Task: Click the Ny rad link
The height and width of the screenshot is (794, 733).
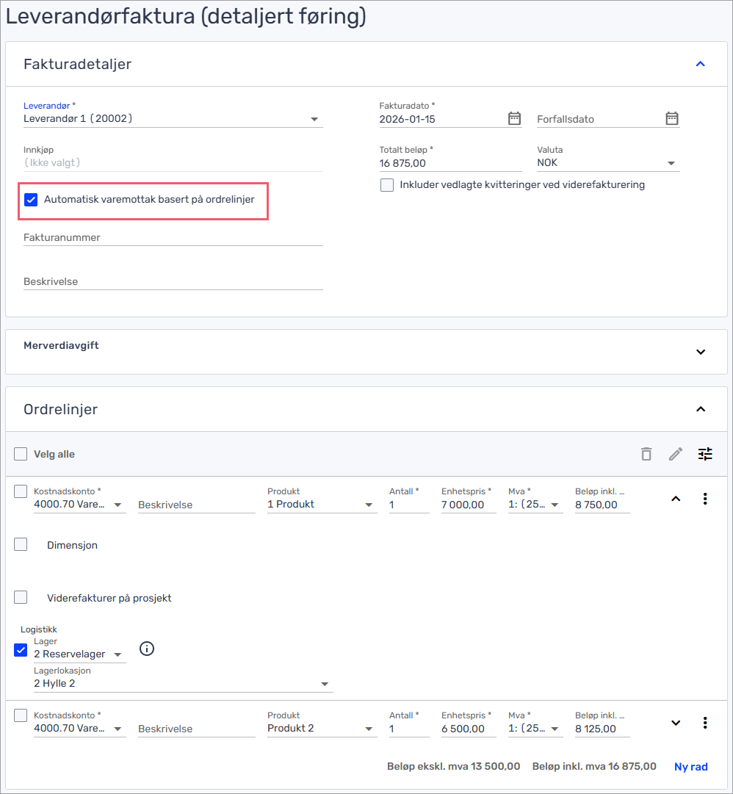Action: tap(690, 767)
